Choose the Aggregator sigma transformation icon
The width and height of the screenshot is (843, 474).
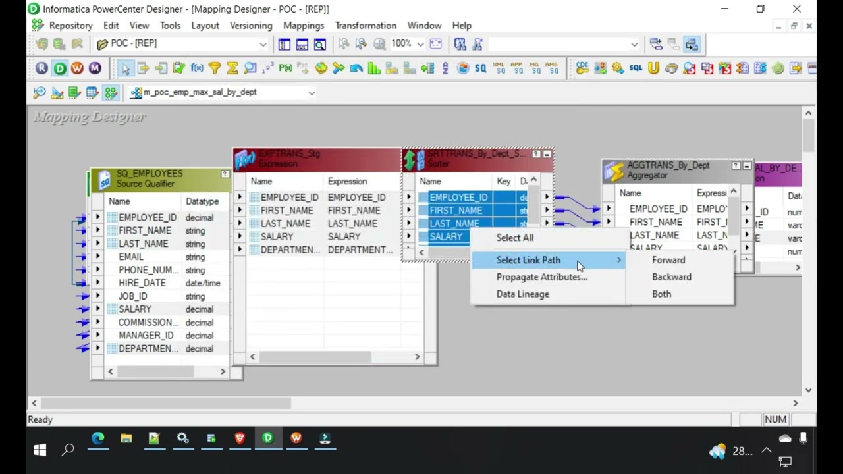click(x=232, y=68)
